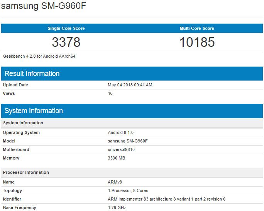
Task: Select the processor name ARMv8
Action: tap(115, 182)
